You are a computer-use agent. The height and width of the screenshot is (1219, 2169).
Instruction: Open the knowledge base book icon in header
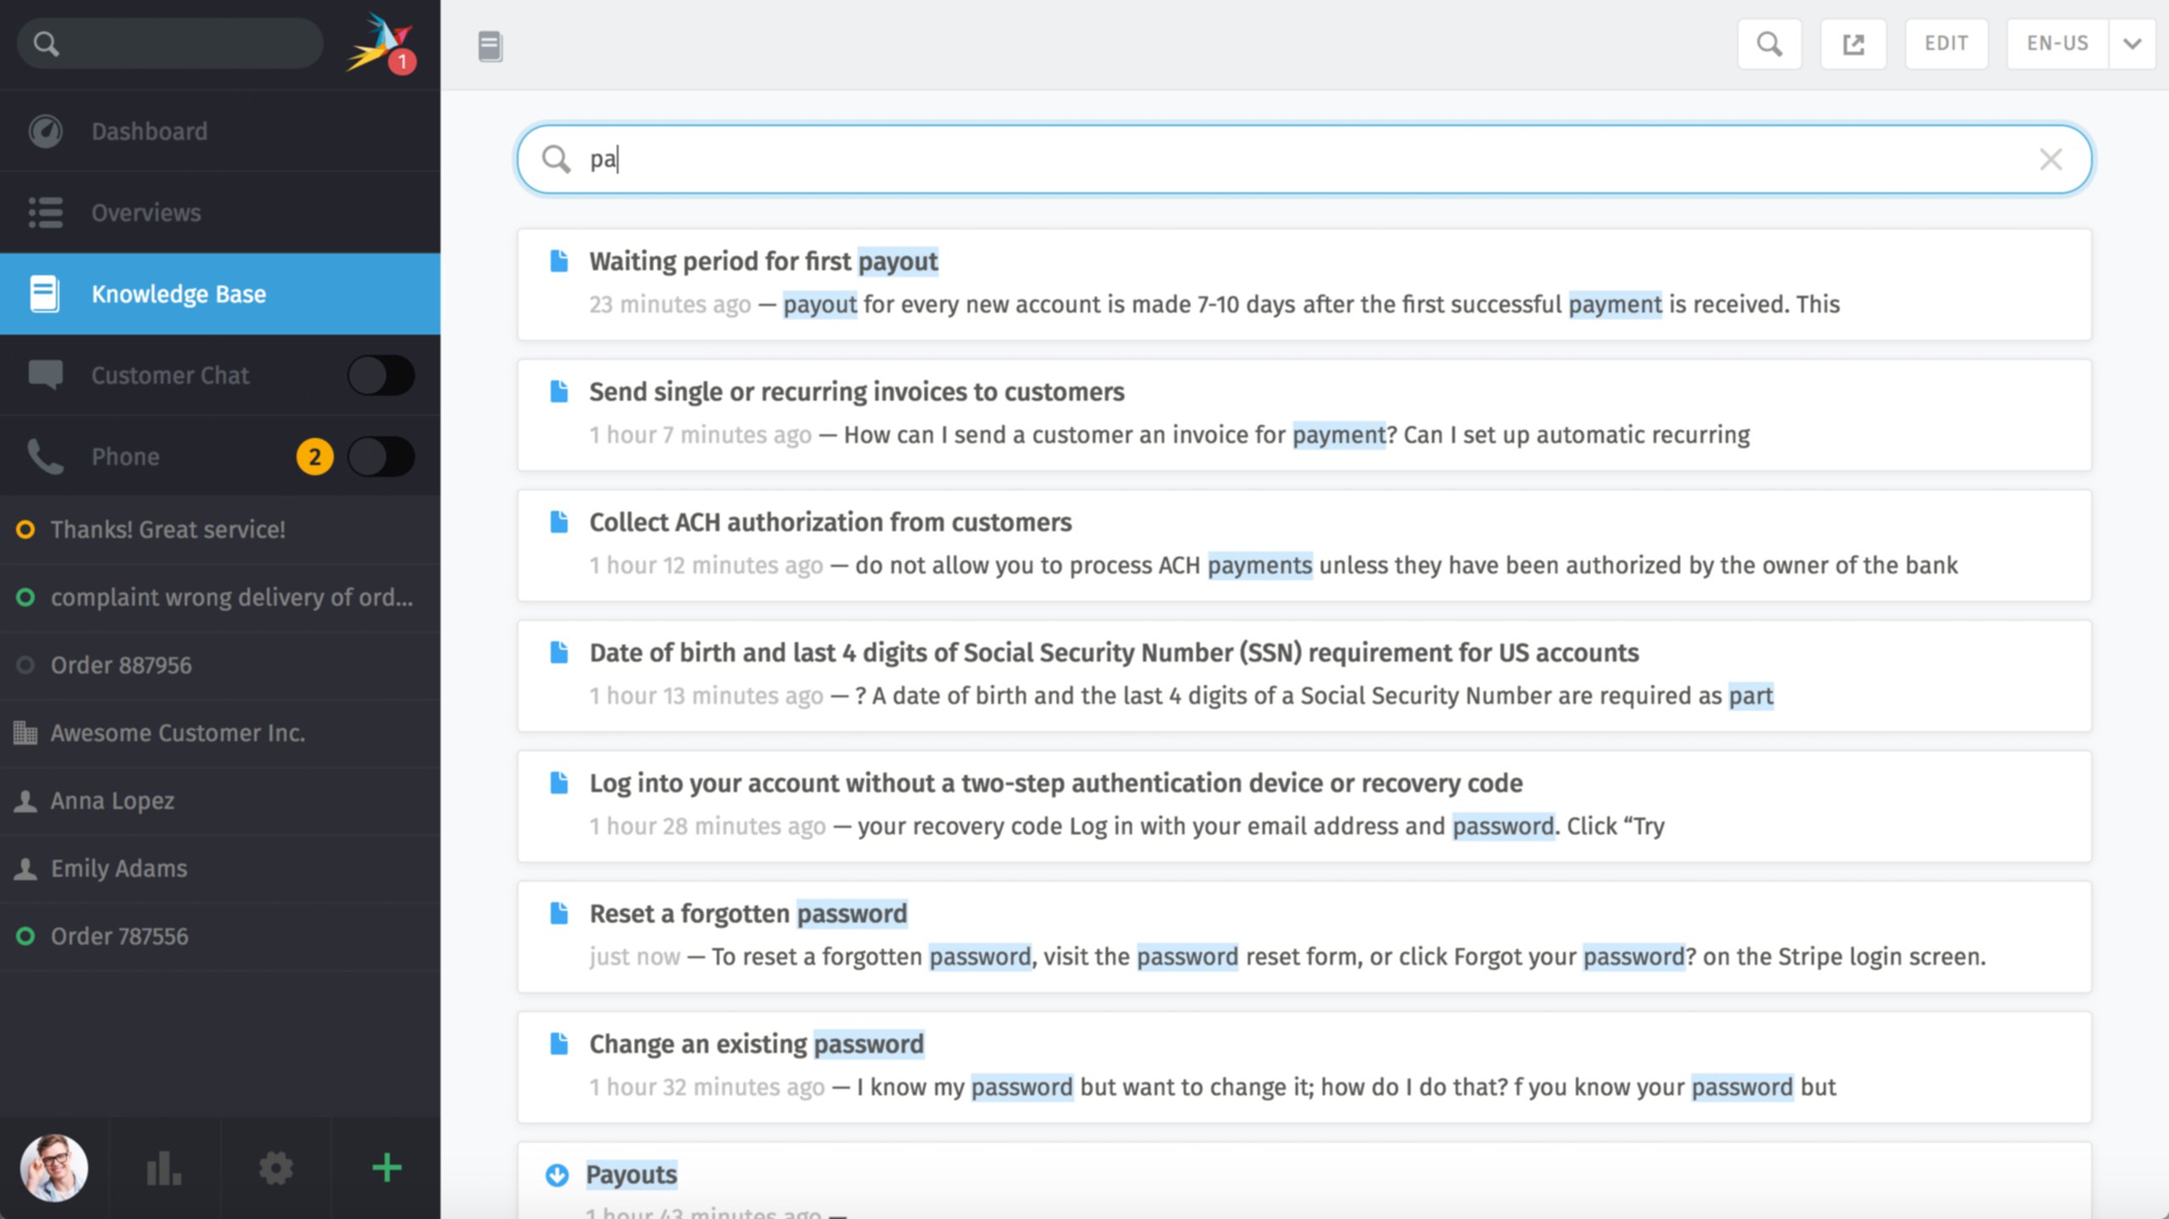pos(490,46)
